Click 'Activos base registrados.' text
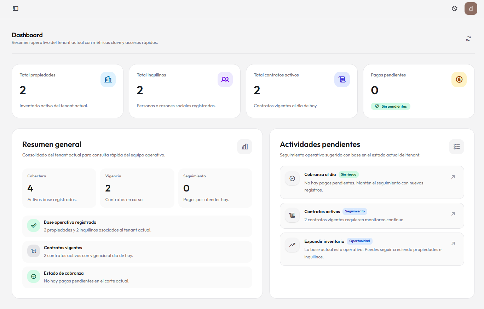 52,200
